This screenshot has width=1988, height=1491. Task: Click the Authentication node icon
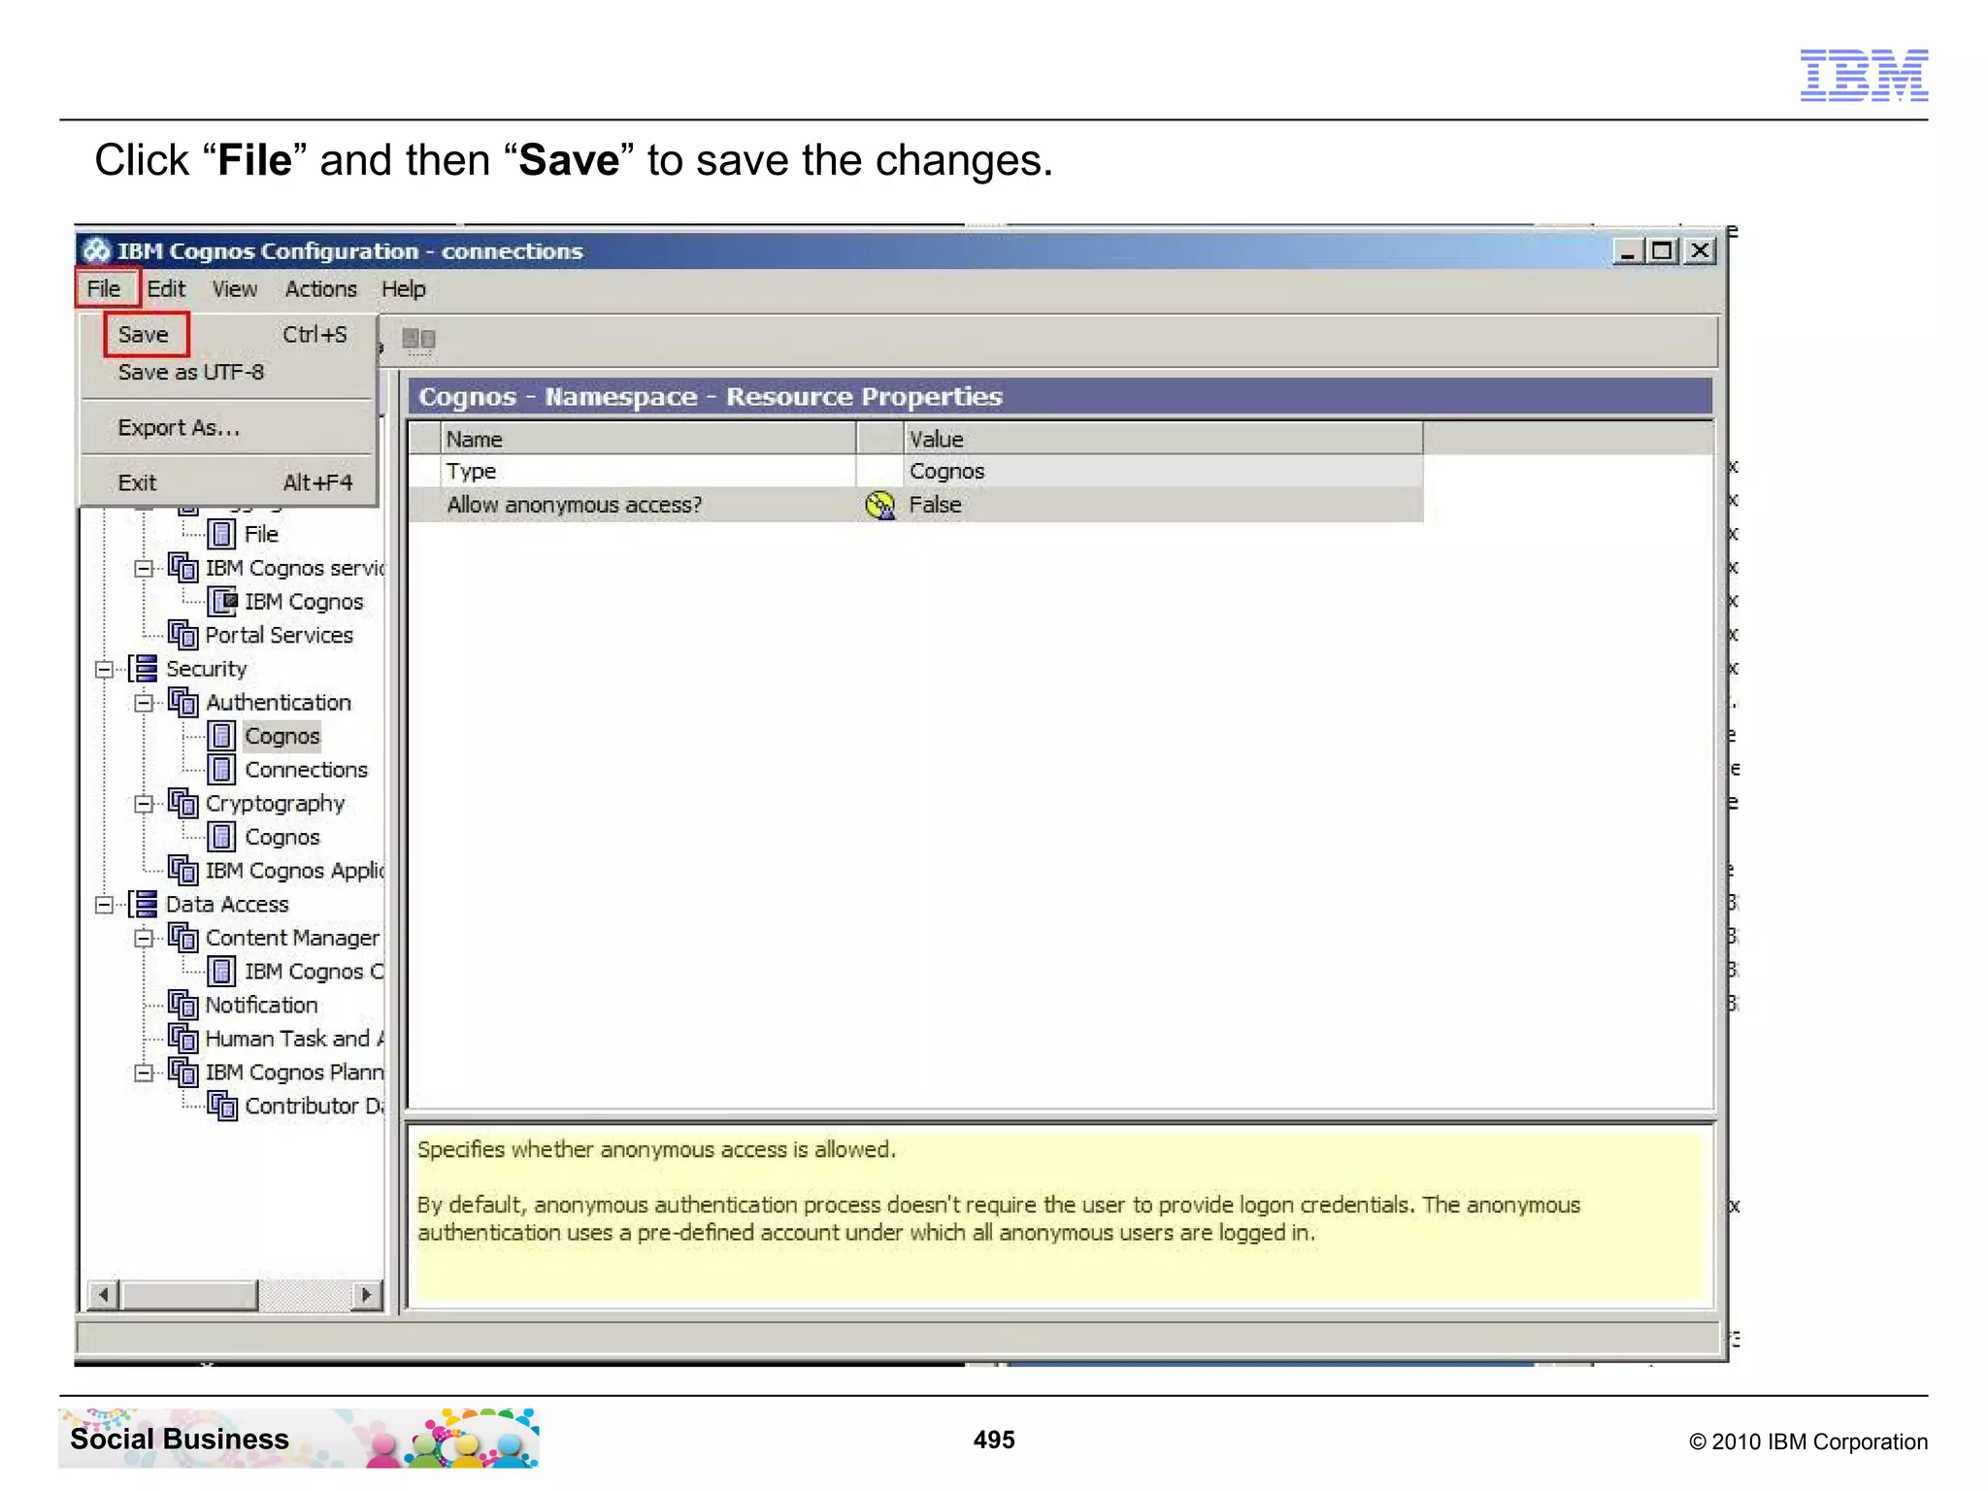(182, 702)
